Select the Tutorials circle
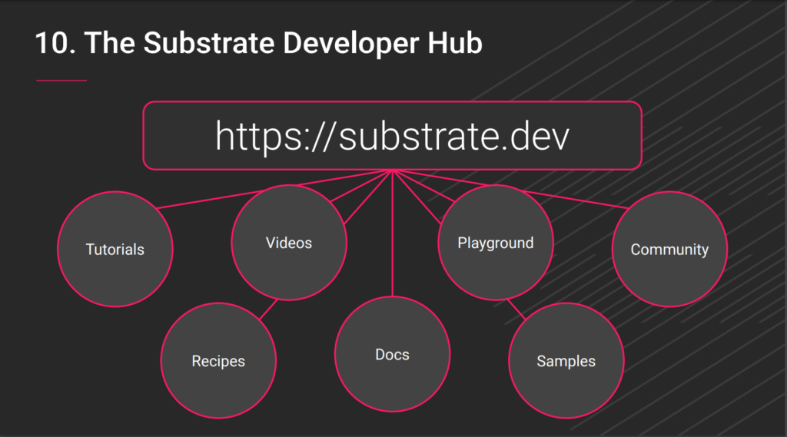Screen dimensions: 787x437 [115, 250]
